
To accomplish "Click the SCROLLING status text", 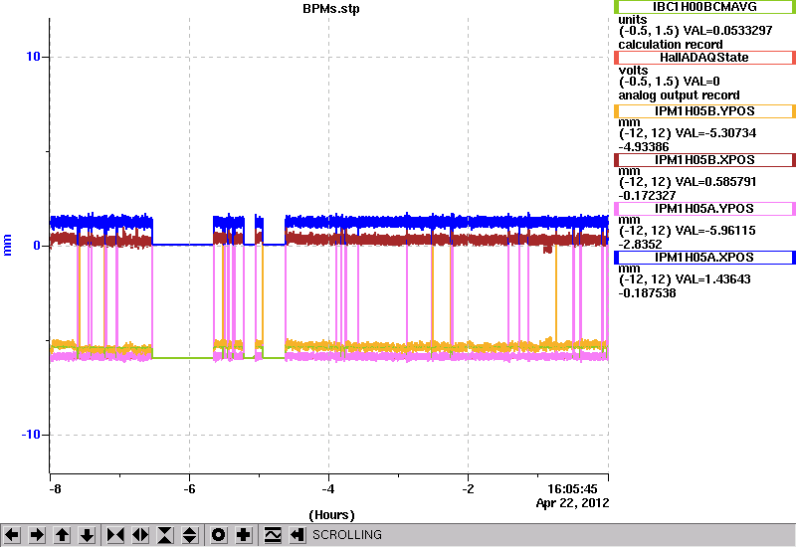I will [347, 535].
